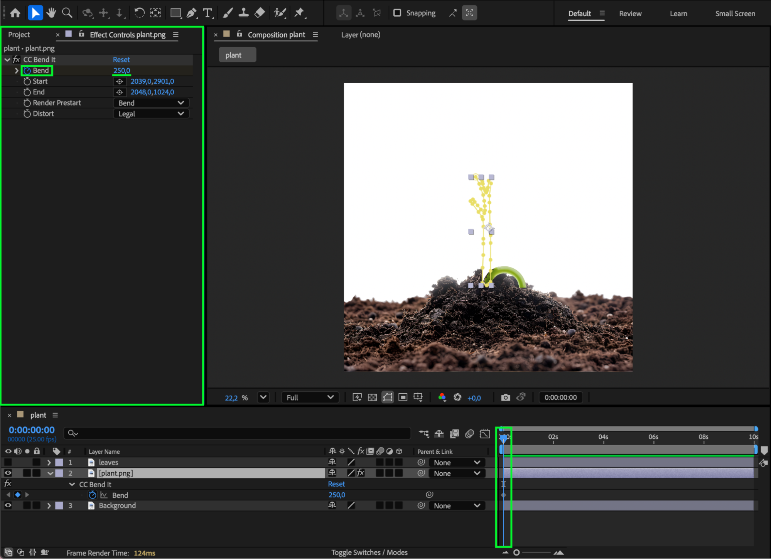Click Toggle Switches / Modes button

pyautogui.click(x=369, y=552)
